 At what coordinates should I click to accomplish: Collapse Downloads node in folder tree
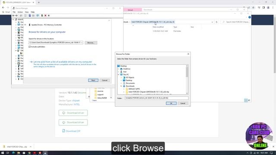pyautogui.click(x=121, y=86)
